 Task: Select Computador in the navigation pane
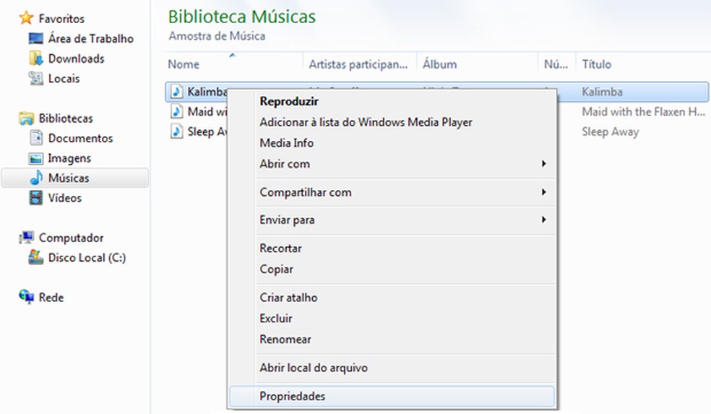point(72,238)
